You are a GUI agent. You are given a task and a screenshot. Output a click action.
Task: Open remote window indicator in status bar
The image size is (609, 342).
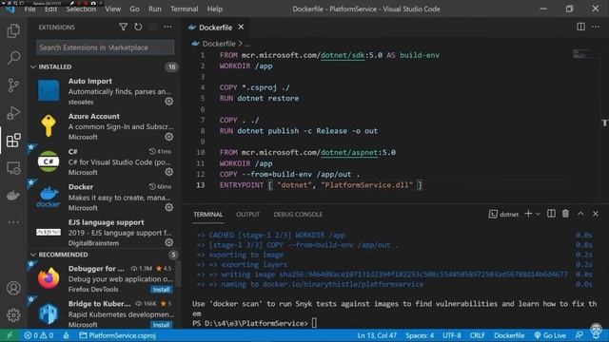tap(10, 335)
